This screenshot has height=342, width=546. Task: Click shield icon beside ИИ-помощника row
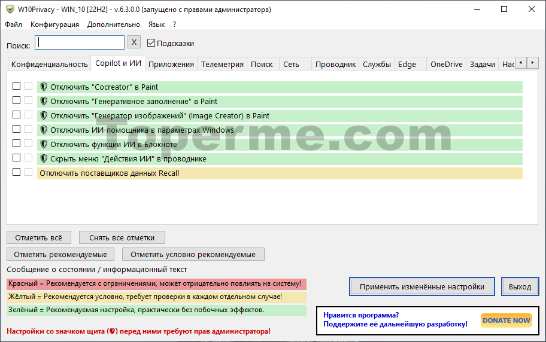point(44,130)
